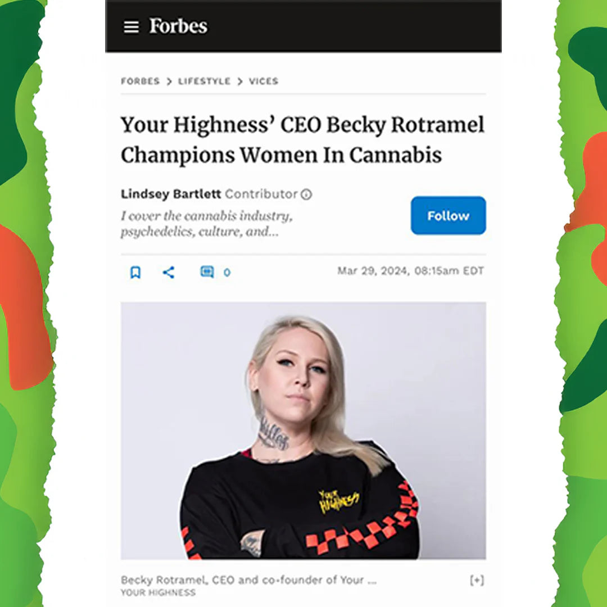This screenshot has width=607, height=607.
Task: Open the VICES breadcrumb section
Action: tap(263, 81)
